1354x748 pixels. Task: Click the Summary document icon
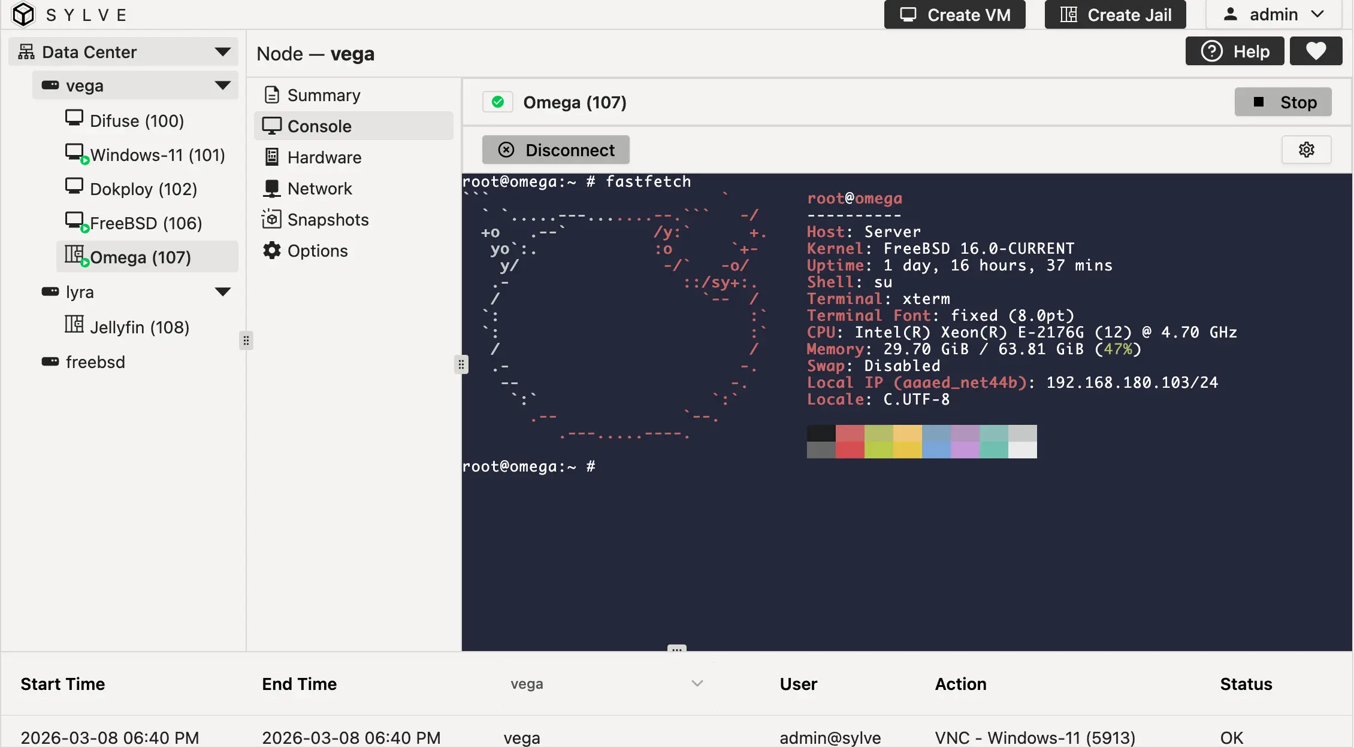pos(271,95)
